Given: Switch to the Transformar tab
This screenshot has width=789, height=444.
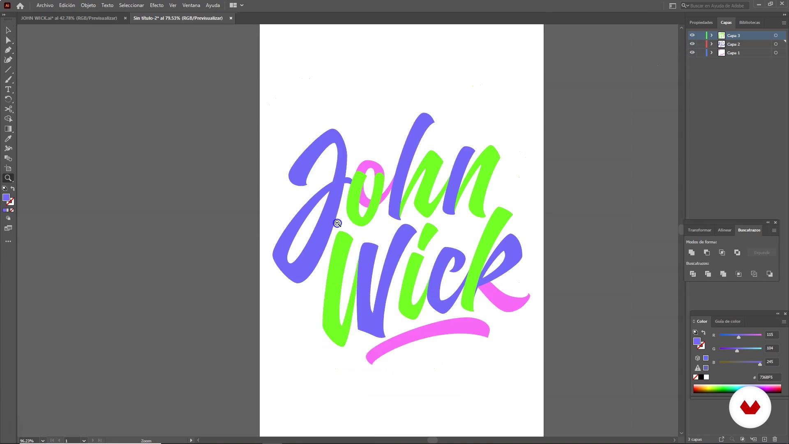Looking at the screenshot, I should [699, 230].
